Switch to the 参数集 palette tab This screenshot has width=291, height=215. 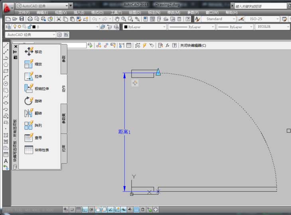click(64, 119)
